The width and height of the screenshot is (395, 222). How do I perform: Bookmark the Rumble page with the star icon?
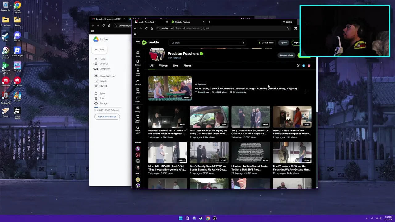click(287, 28)
